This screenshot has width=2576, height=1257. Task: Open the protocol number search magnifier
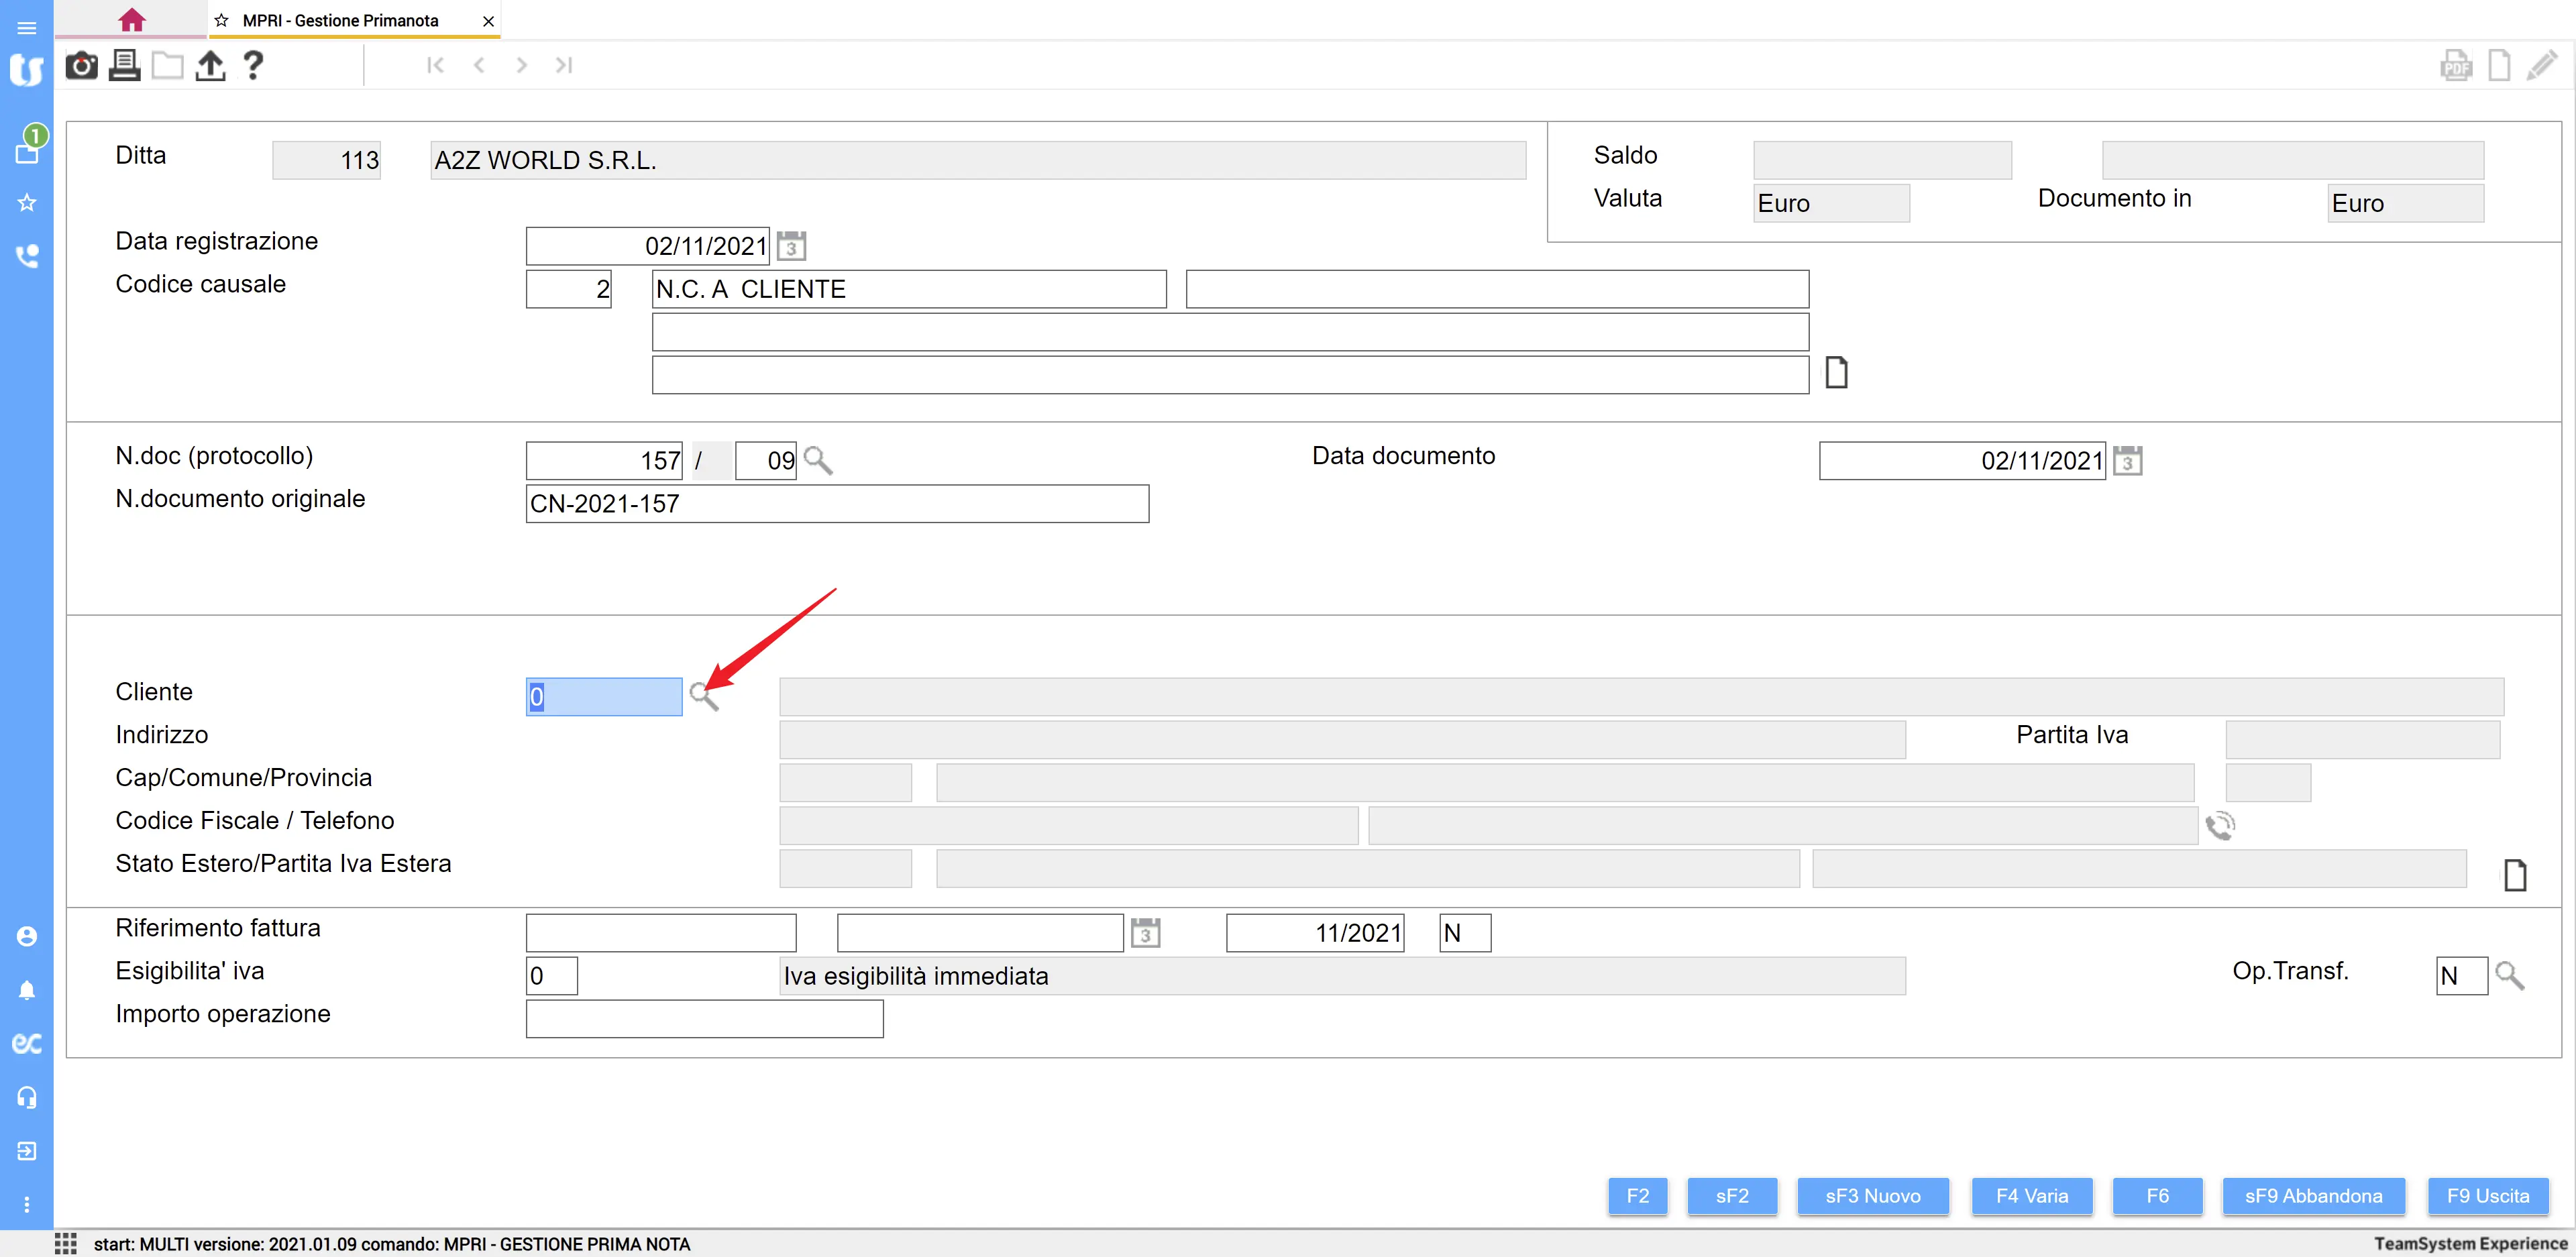[x=817, y=460]
